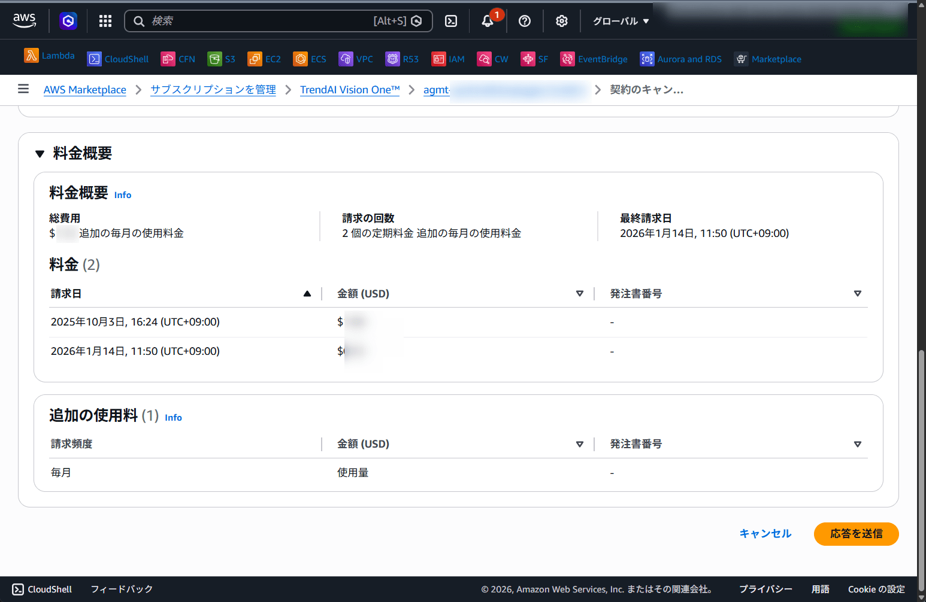Collapse the 料金概要 section

40,154
